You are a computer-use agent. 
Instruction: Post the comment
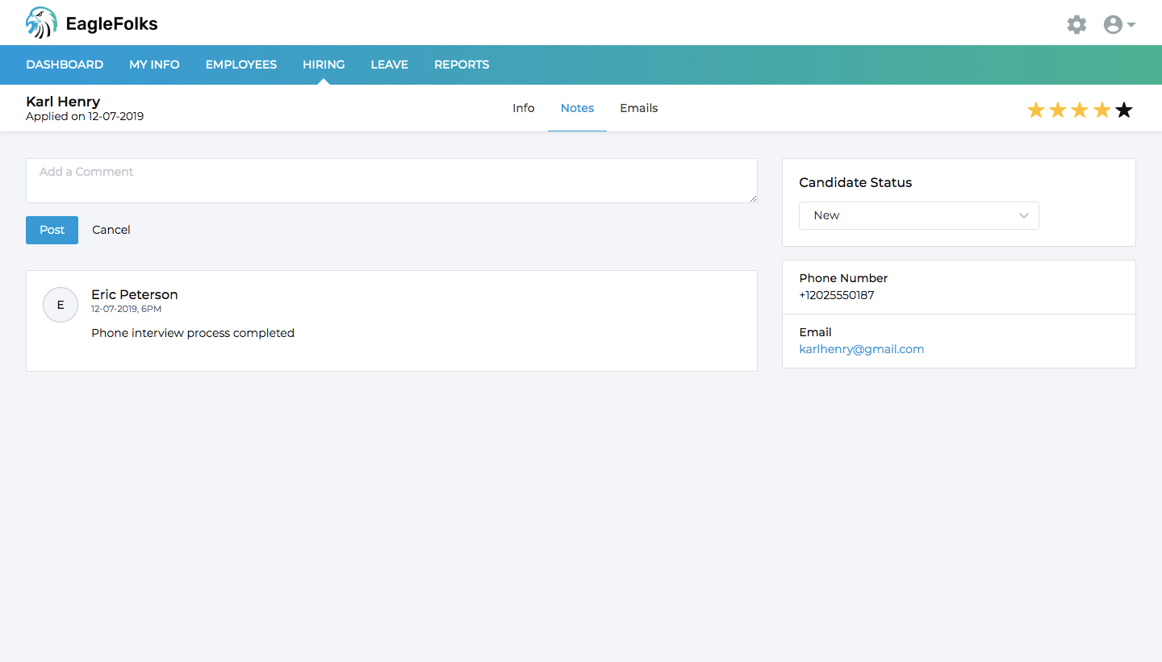pyautogui.click(x=52, y=230)
